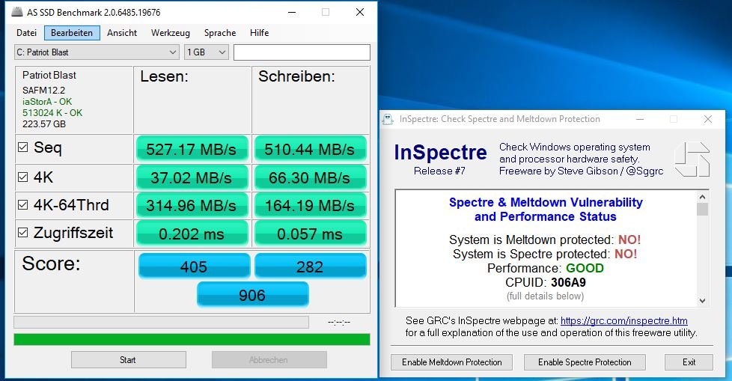Toggle the Zugriffszeit test checkbox
The height and width of the screenshot is (381, 732).
(22, 232)
